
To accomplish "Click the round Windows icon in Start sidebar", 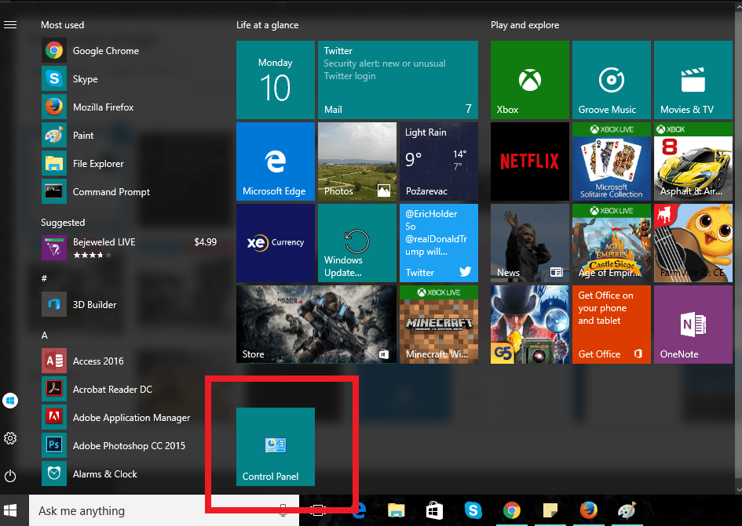I will (10, 401).
